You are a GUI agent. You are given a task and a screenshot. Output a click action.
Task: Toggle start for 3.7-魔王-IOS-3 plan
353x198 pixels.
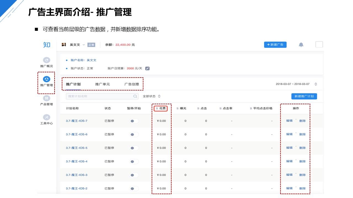134,175
